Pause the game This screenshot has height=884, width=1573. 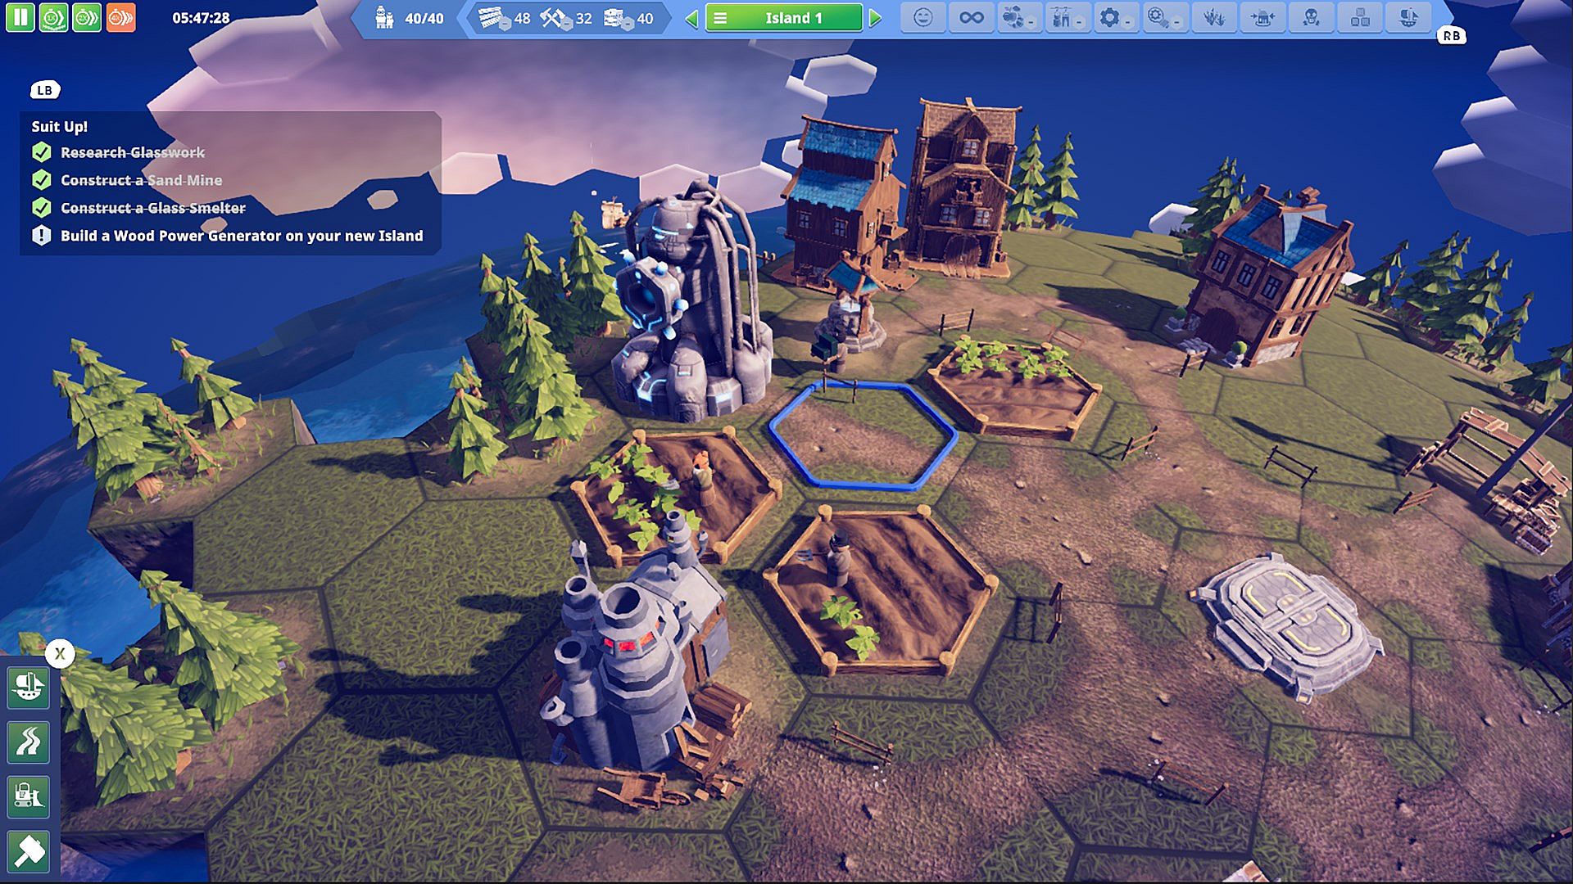coord(20,17)
